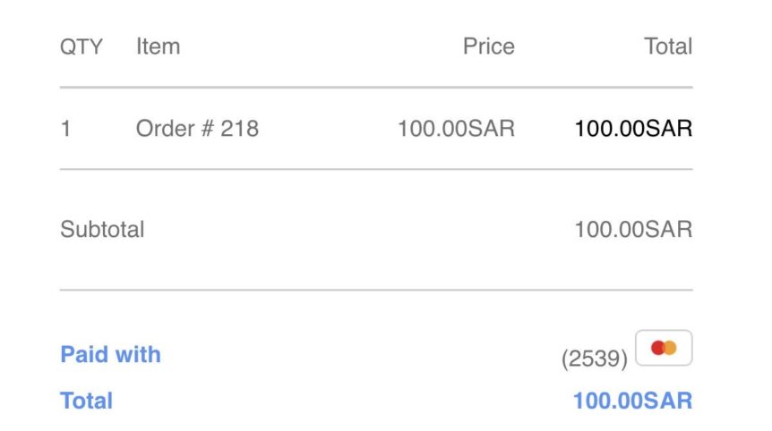
Task: Click the black line total 100.00SAR
Action: pyautogui.click(x=633, y=129)
